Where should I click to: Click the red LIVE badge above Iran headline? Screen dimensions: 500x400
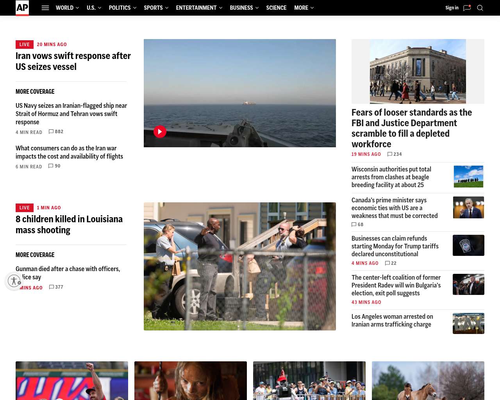(x=25, y=45)
